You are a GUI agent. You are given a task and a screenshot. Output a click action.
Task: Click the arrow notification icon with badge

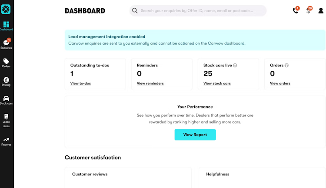tap(308, 11)
